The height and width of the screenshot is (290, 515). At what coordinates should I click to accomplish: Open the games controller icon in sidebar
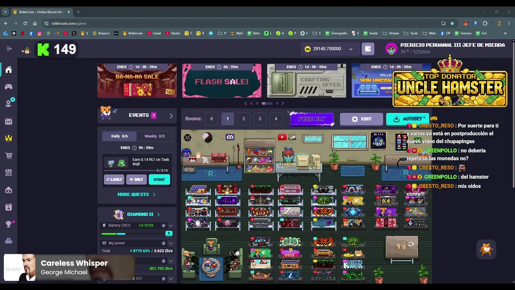pyautogui.click(x=8, y=87)
